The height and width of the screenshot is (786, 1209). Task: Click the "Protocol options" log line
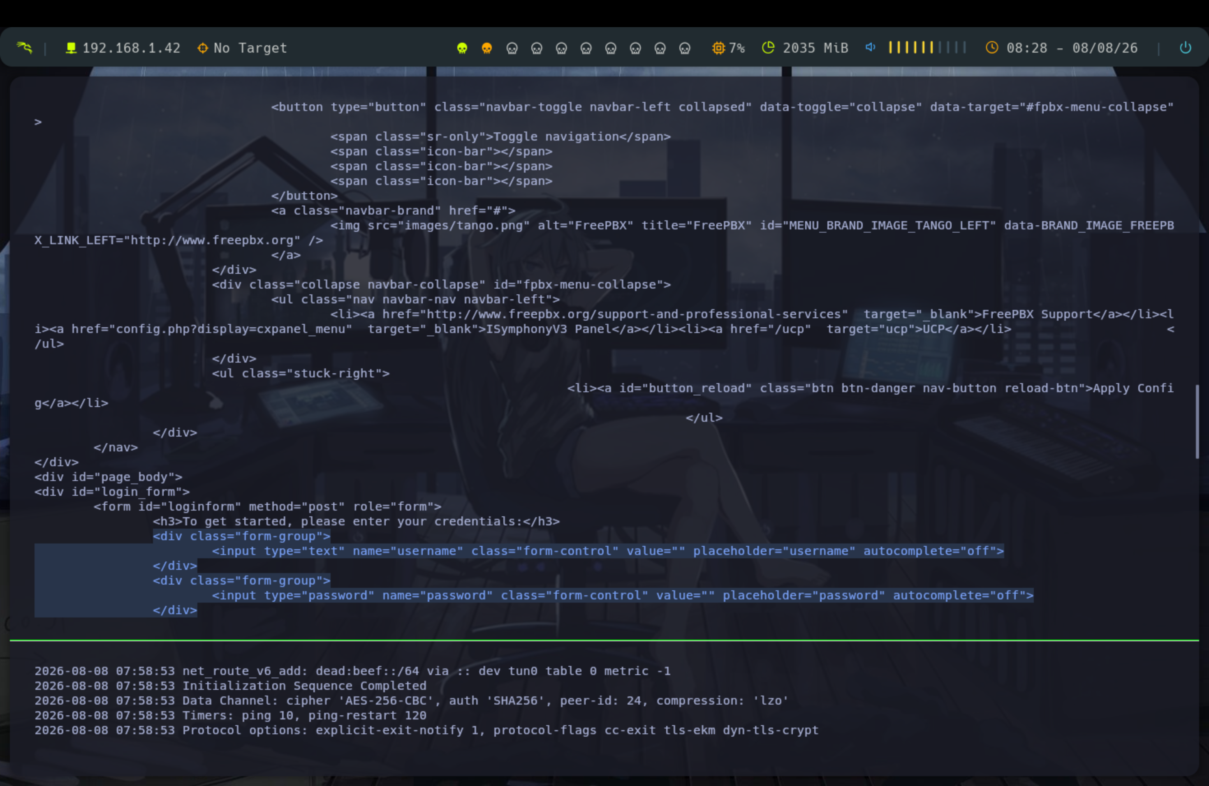tap(427, 730)
